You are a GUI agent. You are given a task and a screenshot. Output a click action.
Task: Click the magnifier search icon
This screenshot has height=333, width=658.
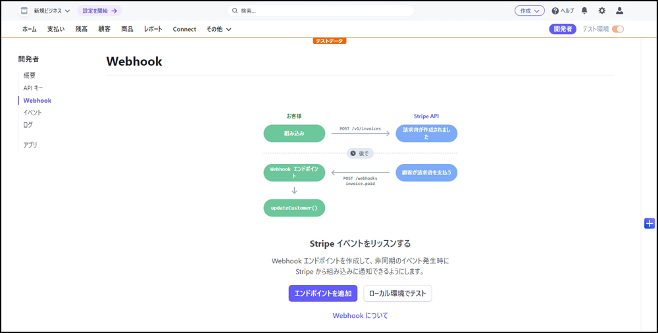click(x=235, y=11)
